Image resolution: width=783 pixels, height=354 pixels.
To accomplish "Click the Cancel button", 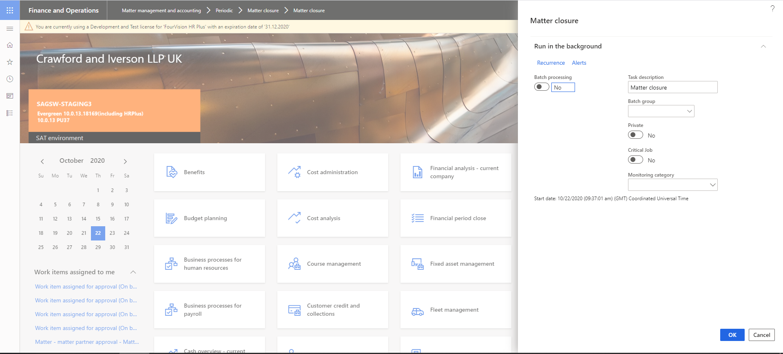I will (x=762, y=335).
